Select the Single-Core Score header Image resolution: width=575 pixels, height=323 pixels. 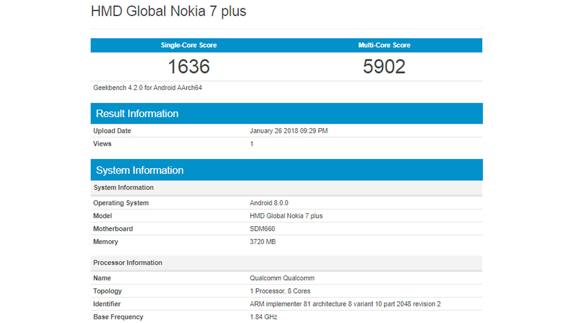pyautogui.click(x=189, y=45)
